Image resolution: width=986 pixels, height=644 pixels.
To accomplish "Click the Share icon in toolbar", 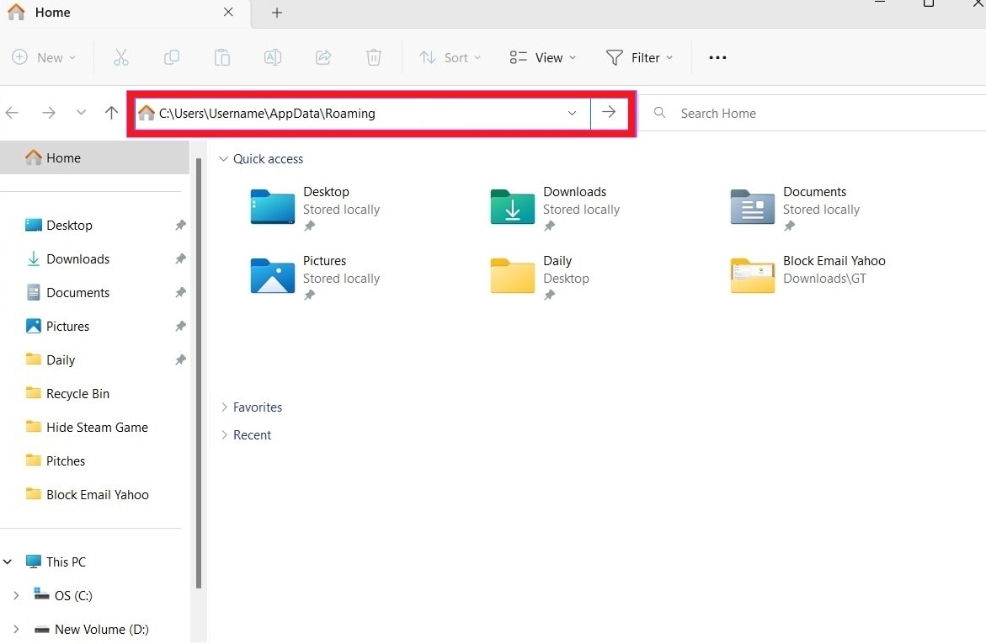I will [x=323, y=58].
